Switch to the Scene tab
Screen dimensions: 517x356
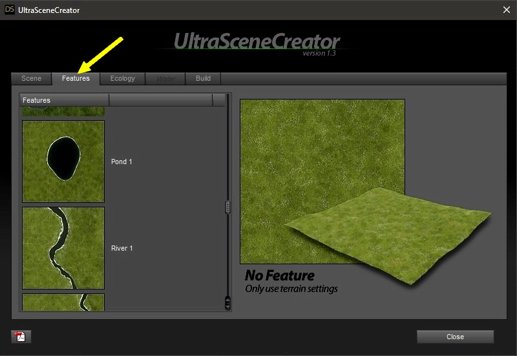click(x=31, y=78)
